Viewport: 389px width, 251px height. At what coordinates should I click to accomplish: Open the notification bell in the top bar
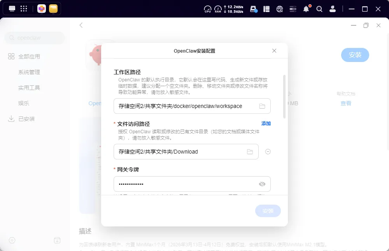tap(306, 9)
